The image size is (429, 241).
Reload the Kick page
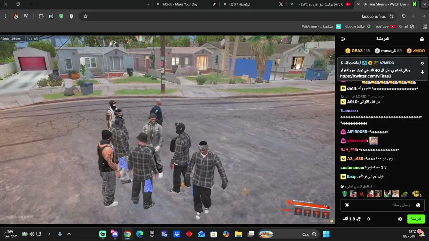click(404, 16)
